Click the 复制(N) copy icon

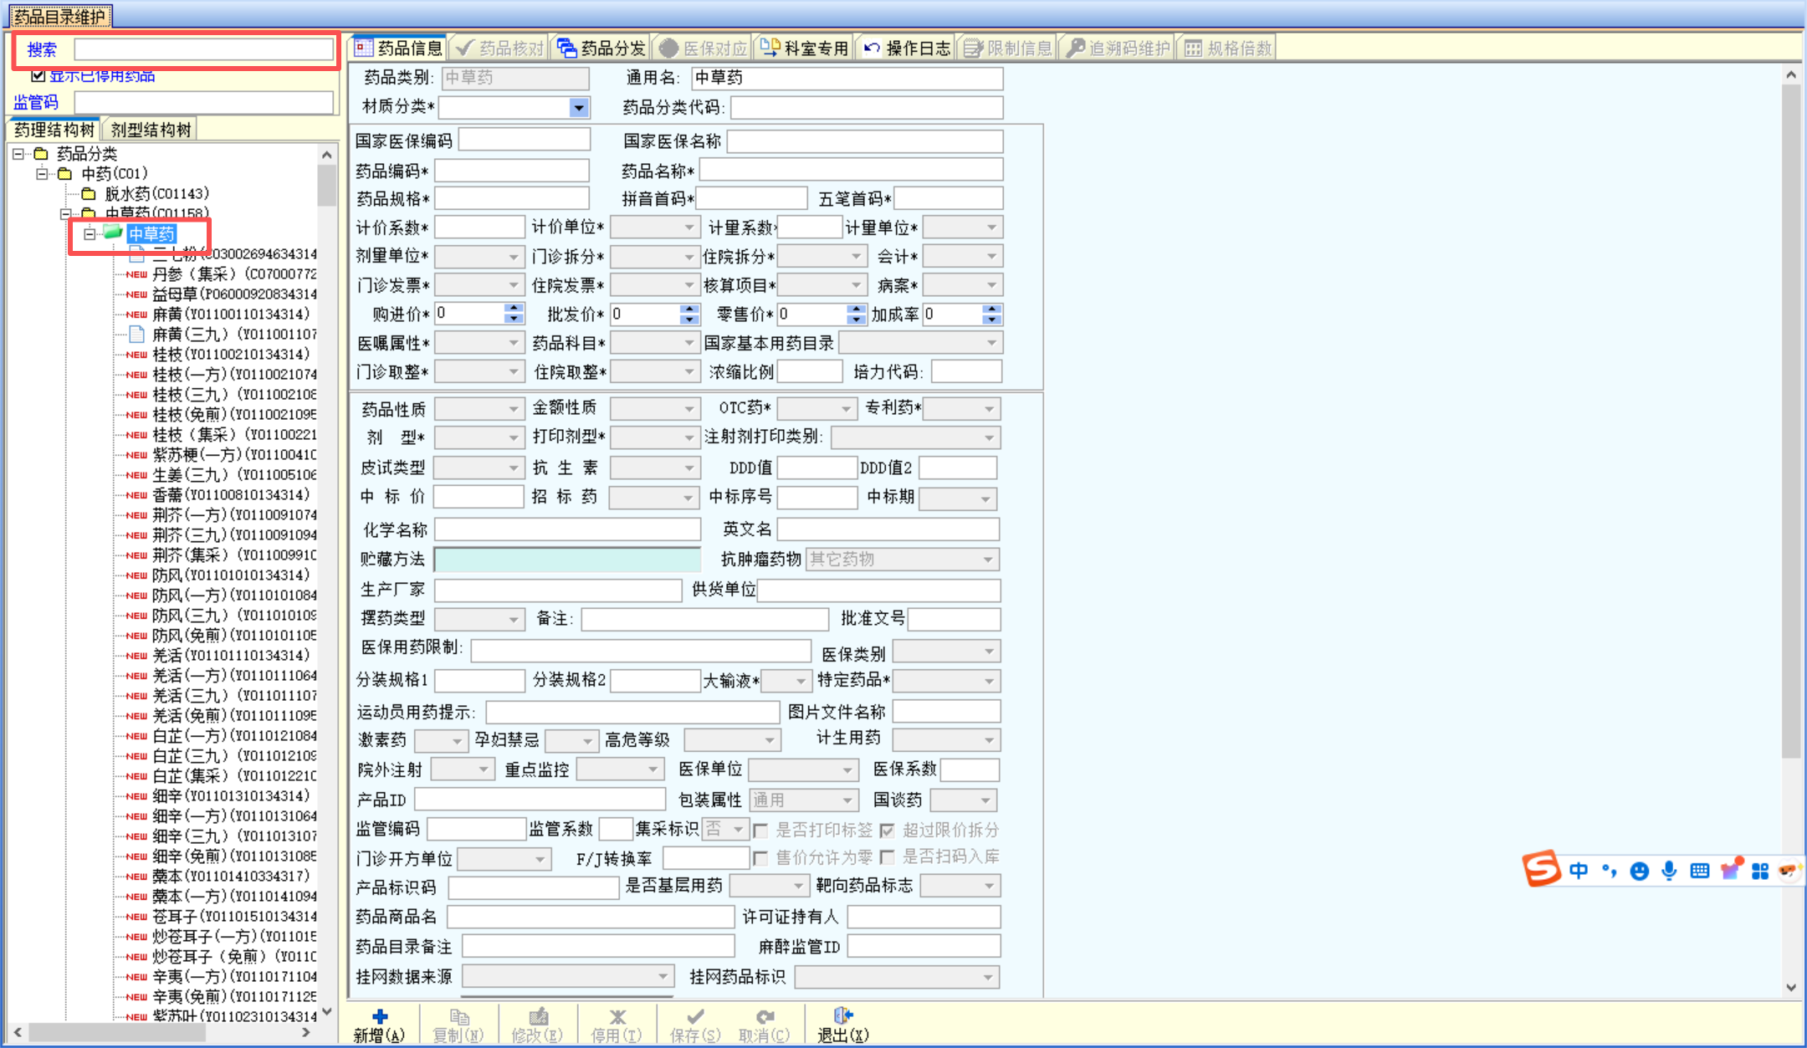(x=458, y=1017)
